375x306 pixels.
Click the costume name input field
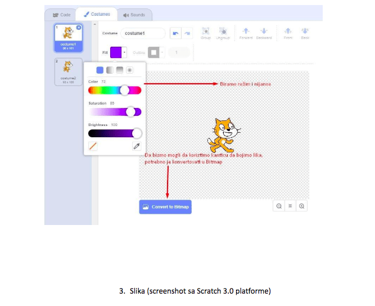tap(143, 33)
